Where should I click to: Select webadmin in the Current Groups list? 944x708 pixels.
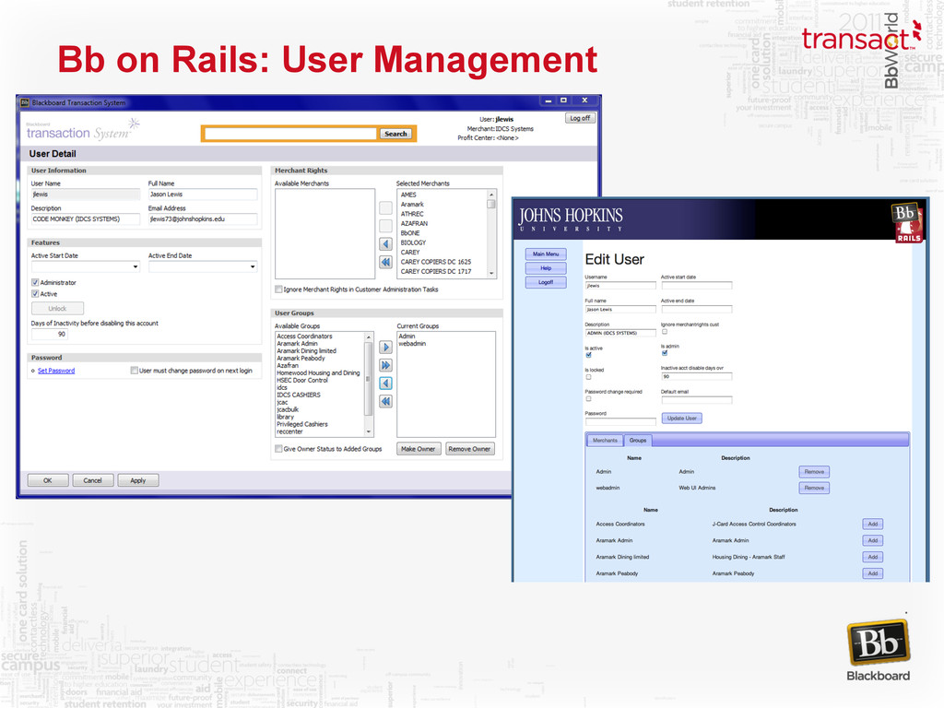click(x=412, y=344)
